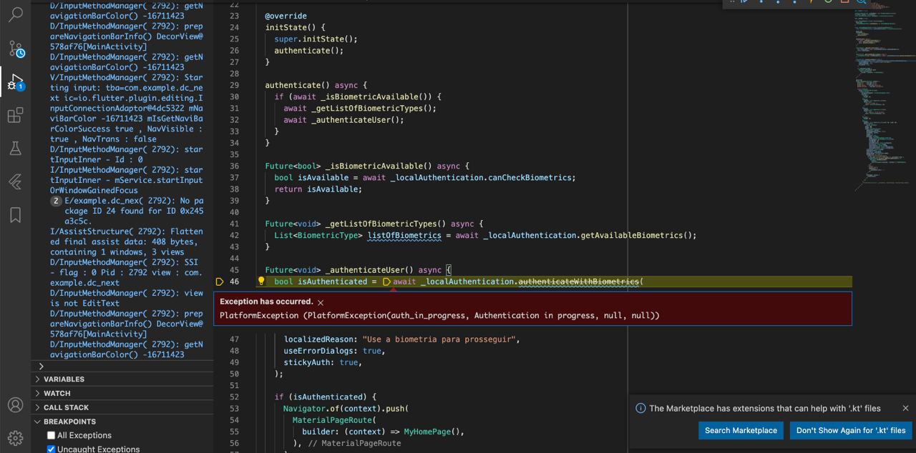Enable the All Exceptions breakpoint checkbox

[x=51, y=435]
